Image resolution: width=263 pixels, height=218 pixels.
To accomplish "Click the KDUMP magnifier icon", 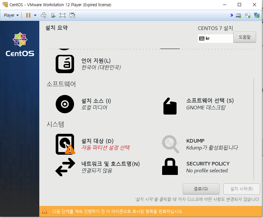I will coord(170,144).
